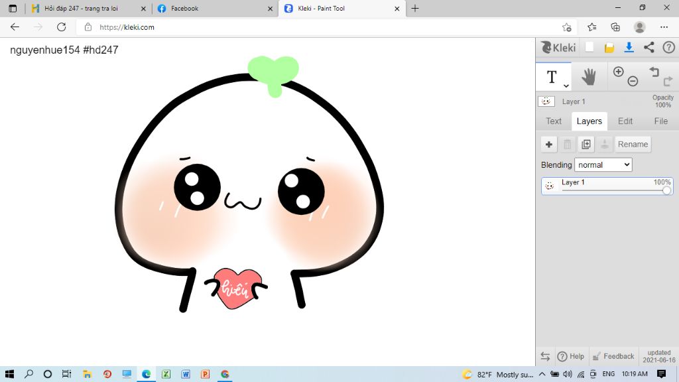Open the Blending mode dropdown
The height and width of the screenshot is (382, 679).
click(x=603, y=164)
